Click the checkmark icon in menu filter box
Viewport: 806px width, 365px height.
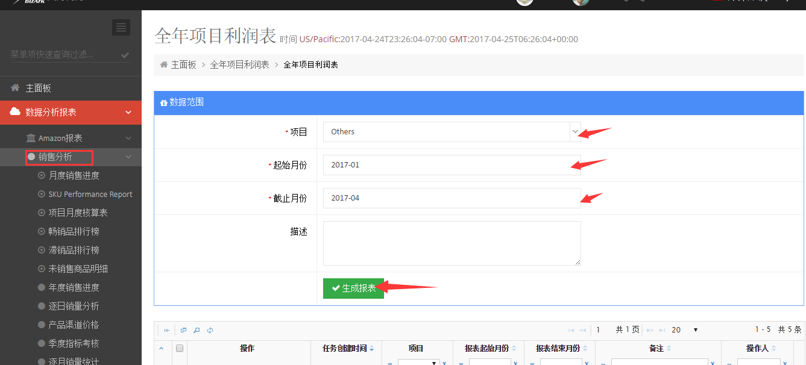coord(125,55)
